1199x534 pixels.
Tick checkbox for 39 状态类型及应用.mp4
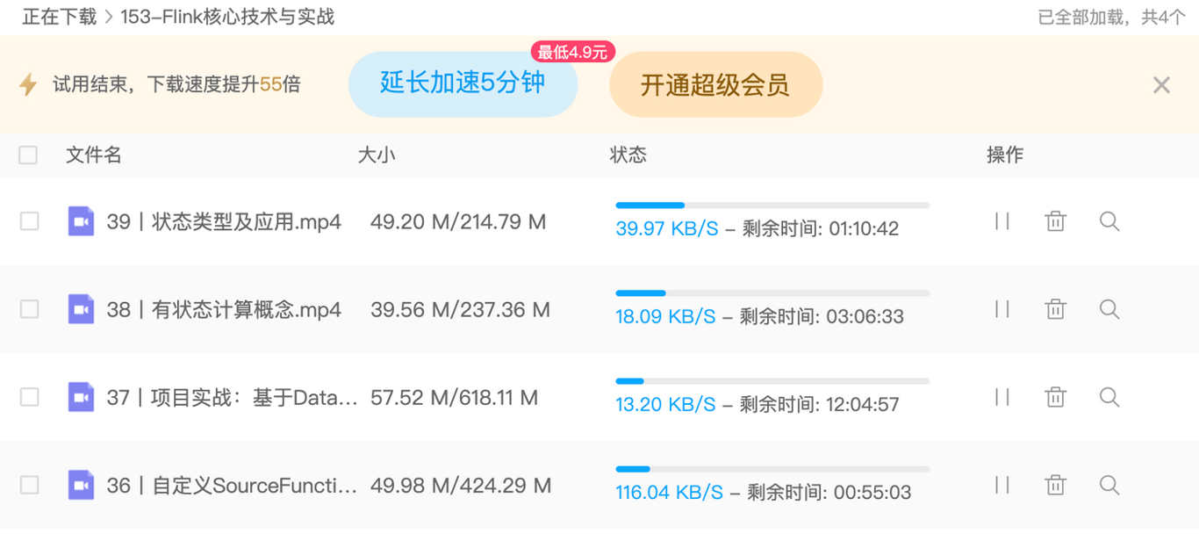click(x=29, y=221)
